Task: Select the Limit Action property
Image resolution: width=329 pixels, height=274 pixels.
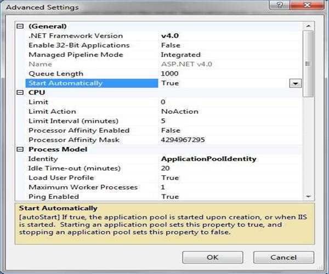Action: tap(52, 111)
